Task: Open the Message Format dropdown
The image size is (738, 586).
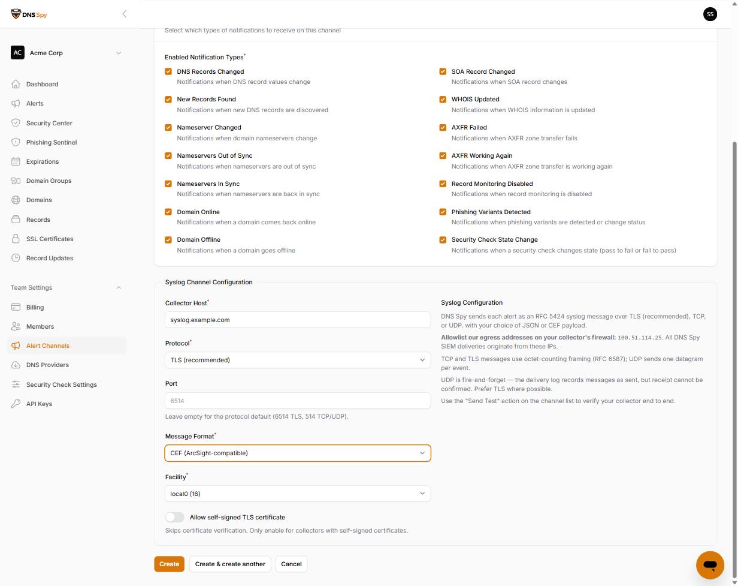Action: (x=298, y=453)
